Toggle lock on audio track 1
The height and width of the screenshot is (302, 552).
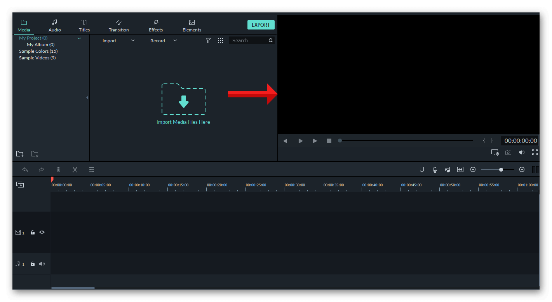(33, 264)
